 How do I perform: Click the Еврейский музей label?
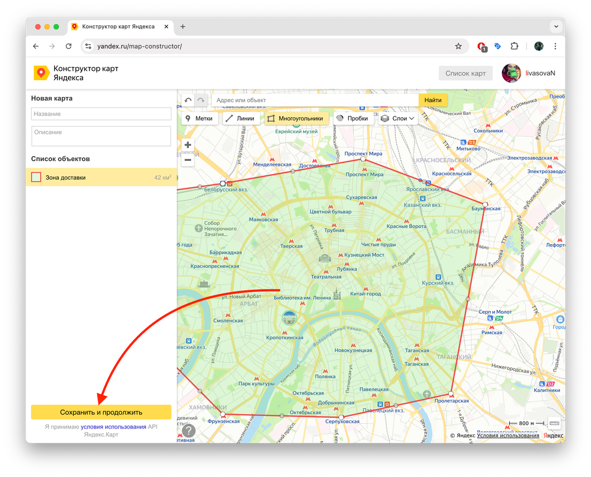(x=296, y=132)
